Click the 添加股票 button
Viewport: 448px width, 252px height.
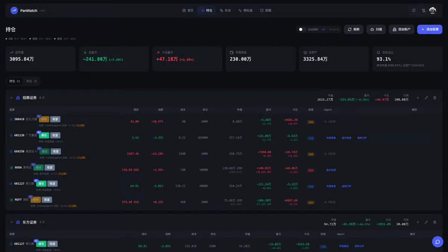(x=430, y=29)
